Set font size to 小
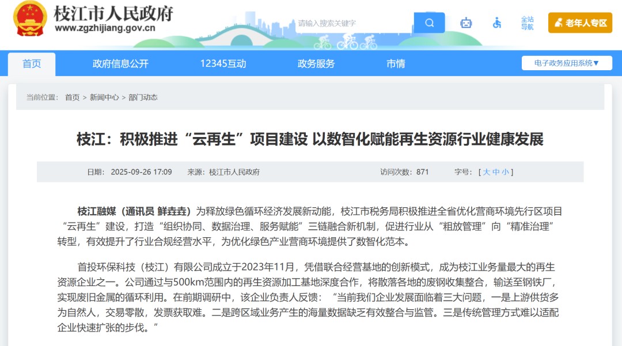622x346 pixels. (x=506, y=172)
